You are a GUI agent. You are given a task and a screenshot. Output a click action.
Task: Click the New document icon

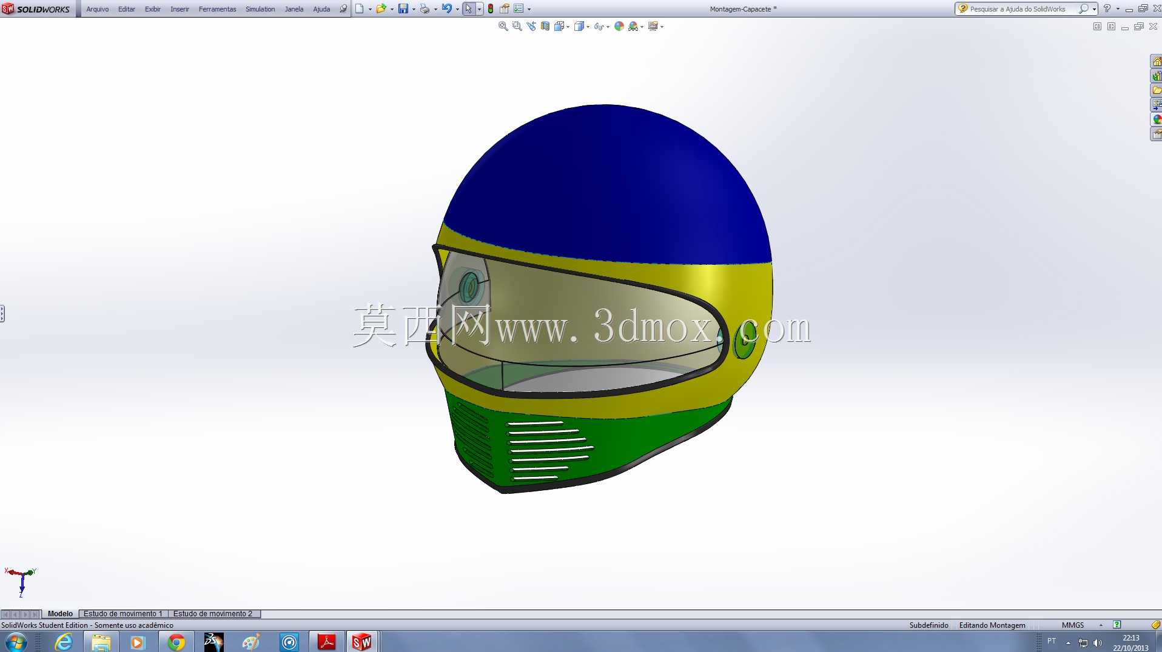pyautogui.click(x=360, y=8)
